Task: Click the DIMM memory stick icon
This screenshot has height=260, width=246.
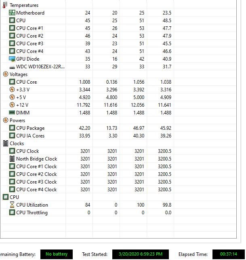Action: pos(12,112)
